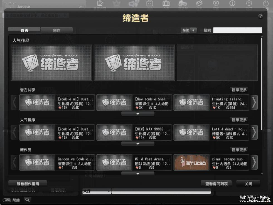Click the exclamation alert icon in top bar
The width and height of the screenshot is (273, 205).
[x=232, y=3]
